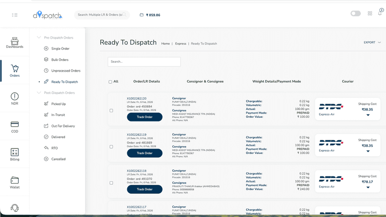Click the In-Transit plane icon

(x=46, y=115)
